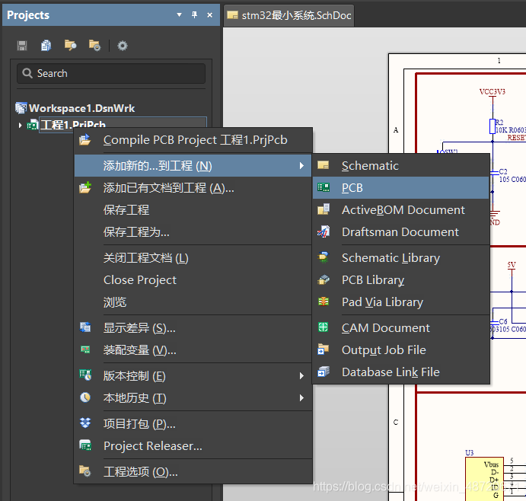Click the 工程选项 folder-gear icon
Screen dimensions: 526x501
coord(84,471)
